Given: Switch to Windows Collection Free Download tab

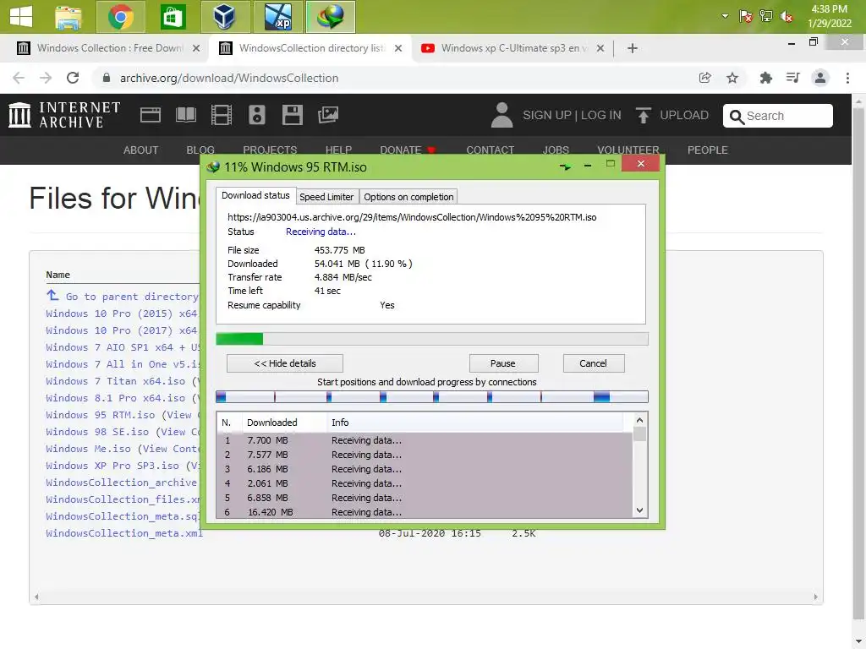Looking at the screenshot, I should pos(110,48).
